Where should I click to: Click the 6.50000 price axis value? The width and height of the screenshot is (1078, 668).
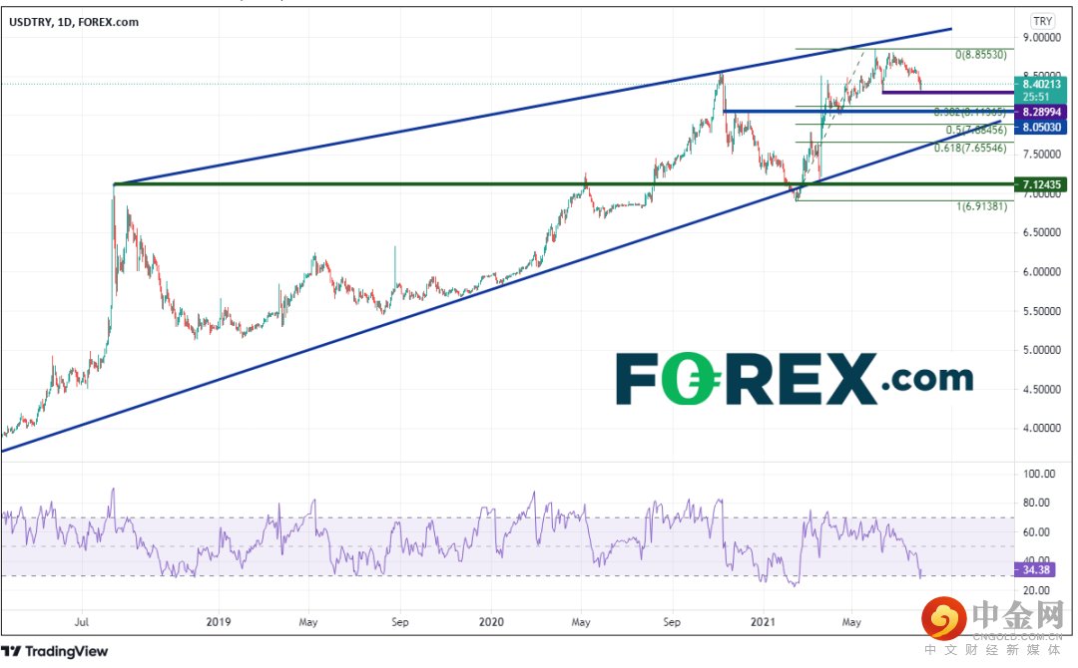[x=1041, y=232]
